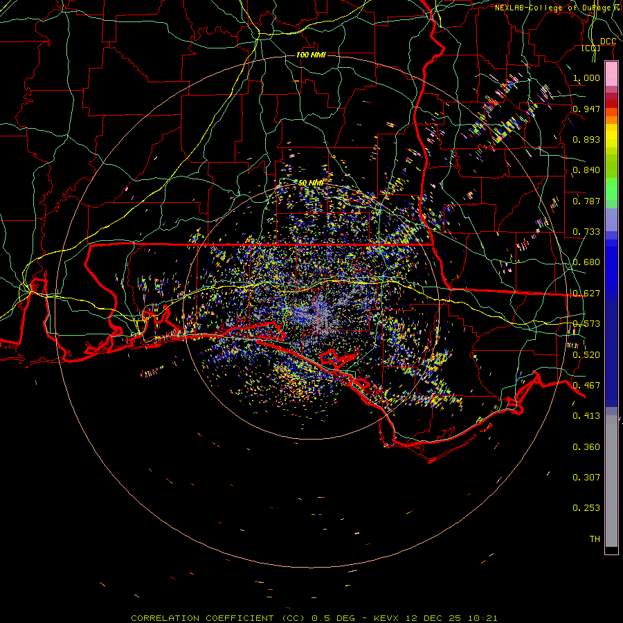The width and height of the screenshot is (623, 623).
Task: Click the radar site at the map center
Action: tap(312, 311)
